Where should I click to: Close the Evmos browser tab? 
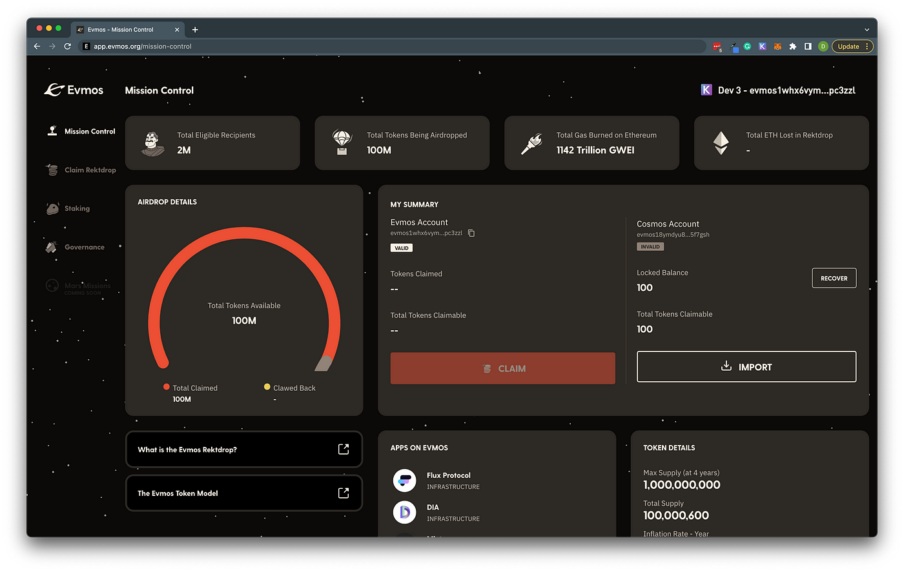(x=177, y=30)
